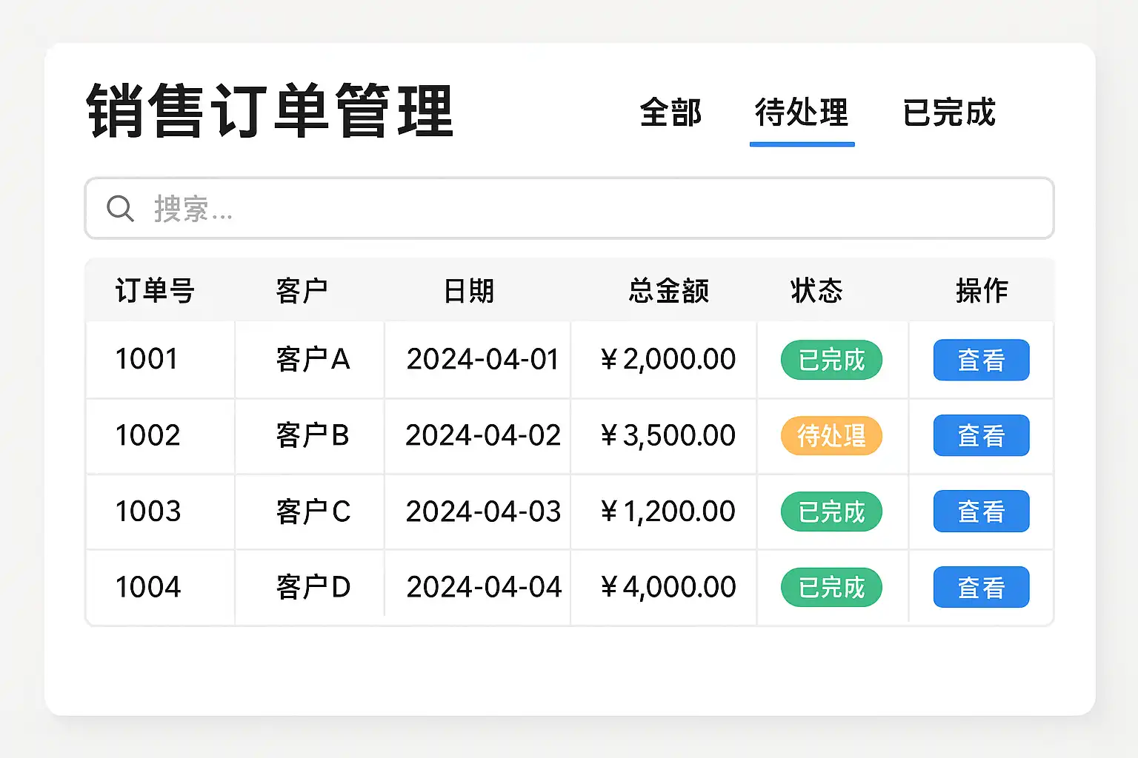Switch to the 全部 tab

[x=671, y=113]
